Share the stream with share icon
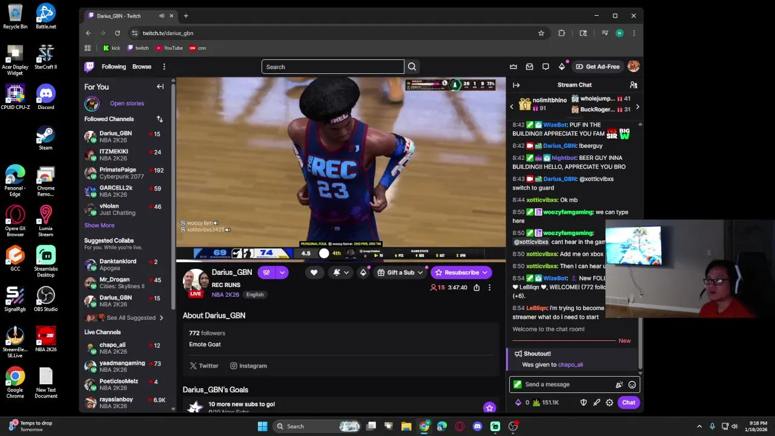Viewport: 775px width, 436px height. (x=477, y=288)
